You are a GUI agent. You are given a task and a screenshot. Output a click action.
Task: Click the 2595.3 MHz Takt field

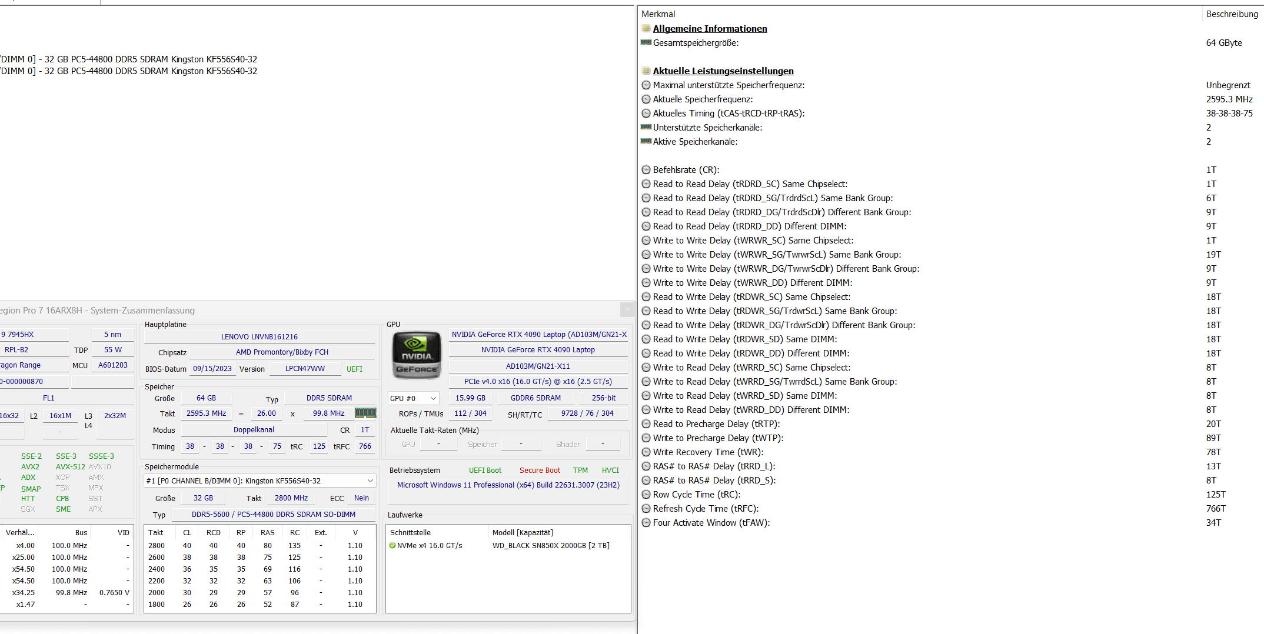click(x=206, y=413)
